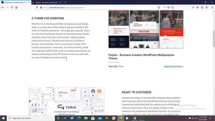Screen dimensions: 215x121
Task: Open File Explorer from taskbar
Action: [x=86, y=118]
